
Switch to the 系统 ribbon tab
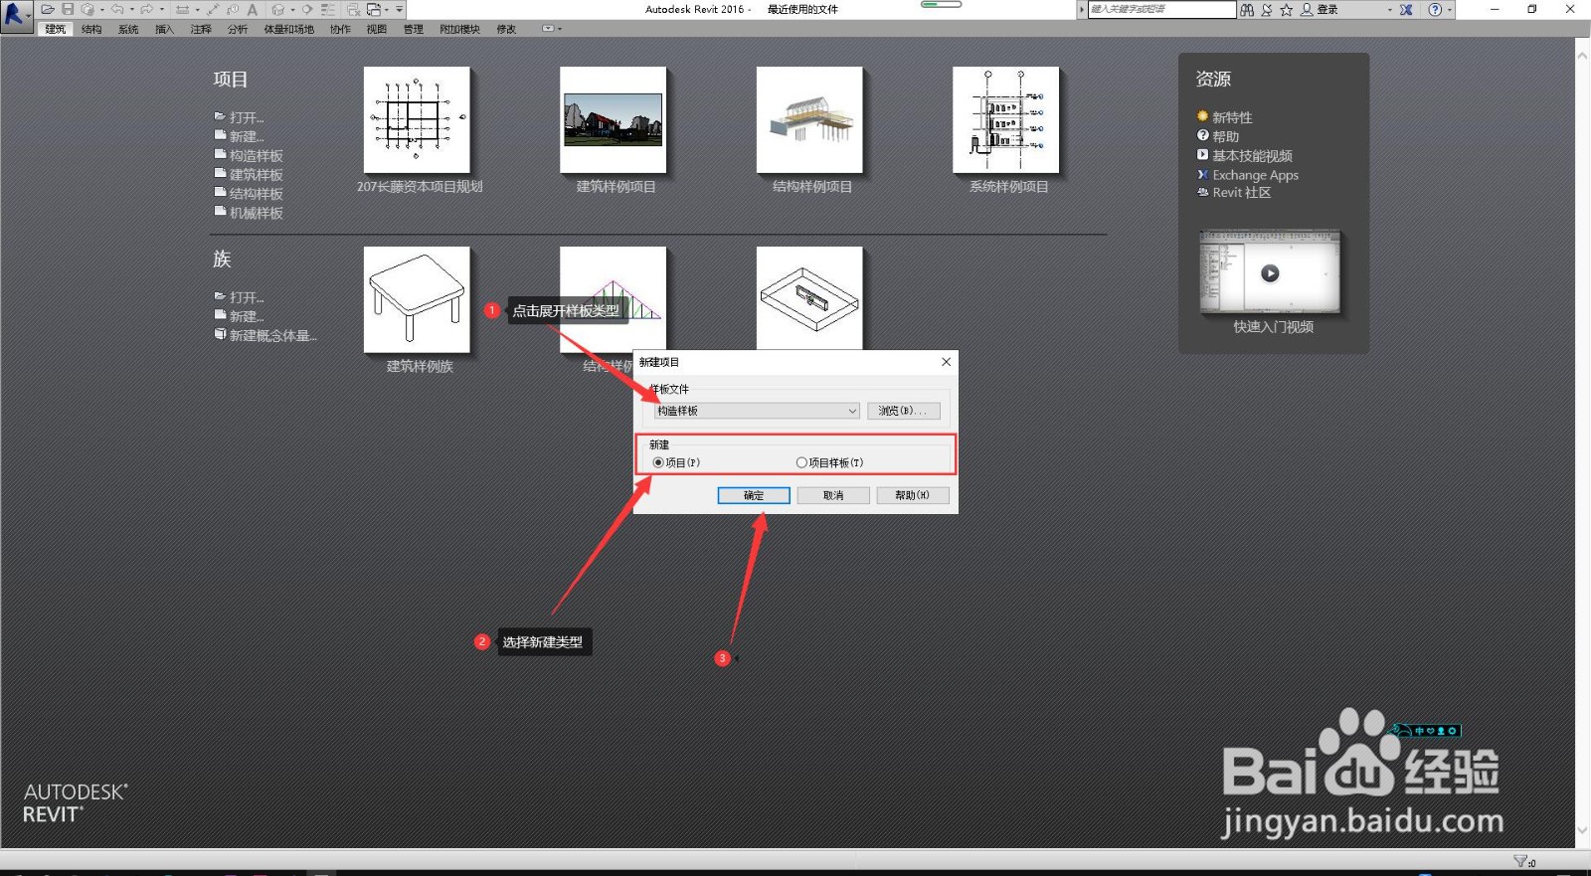[x=128, y=29]
